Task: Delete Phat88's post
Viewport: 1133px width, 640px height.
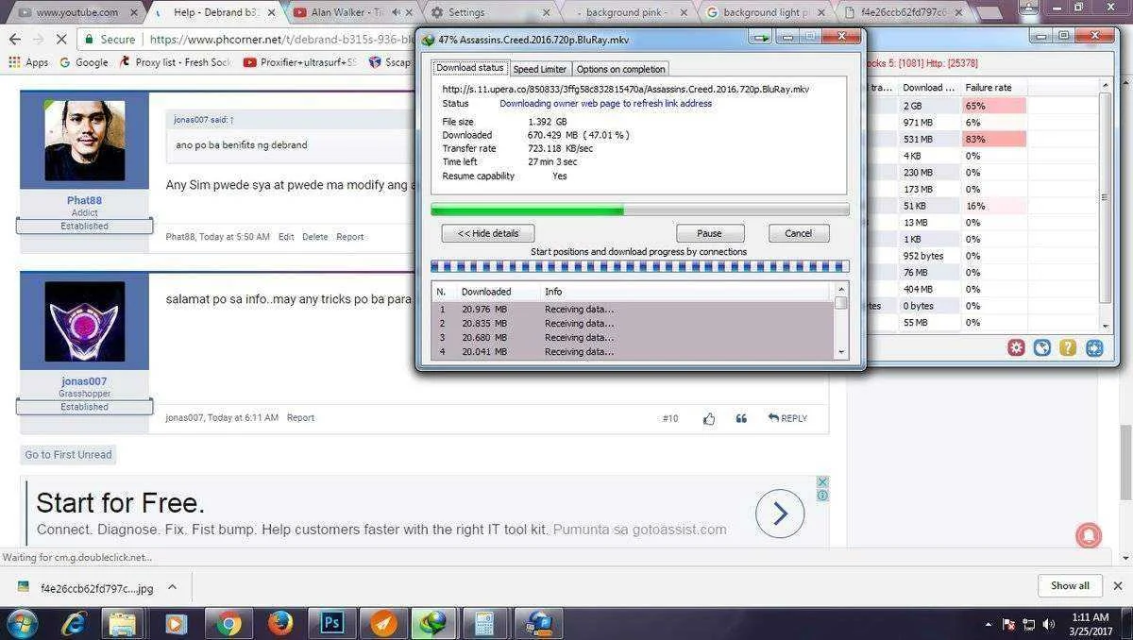Action: 315,237
